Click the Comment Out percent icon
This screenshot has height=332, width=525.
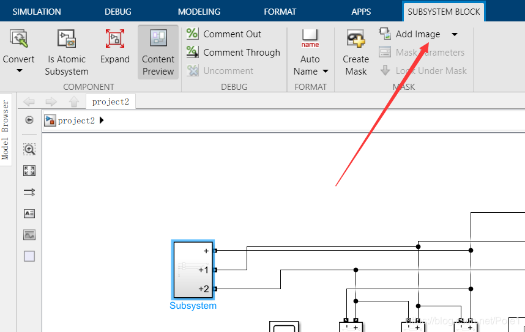point(193,34)
